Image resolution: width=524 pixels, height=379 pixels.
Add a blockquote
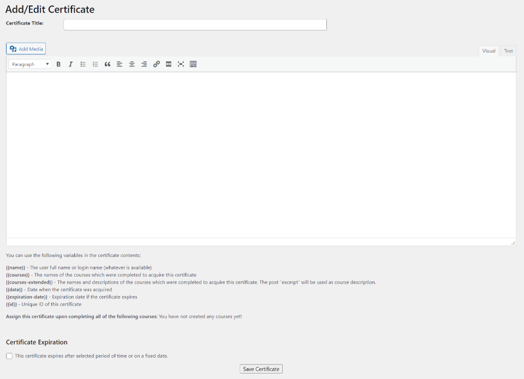click(x=108, y=64)
